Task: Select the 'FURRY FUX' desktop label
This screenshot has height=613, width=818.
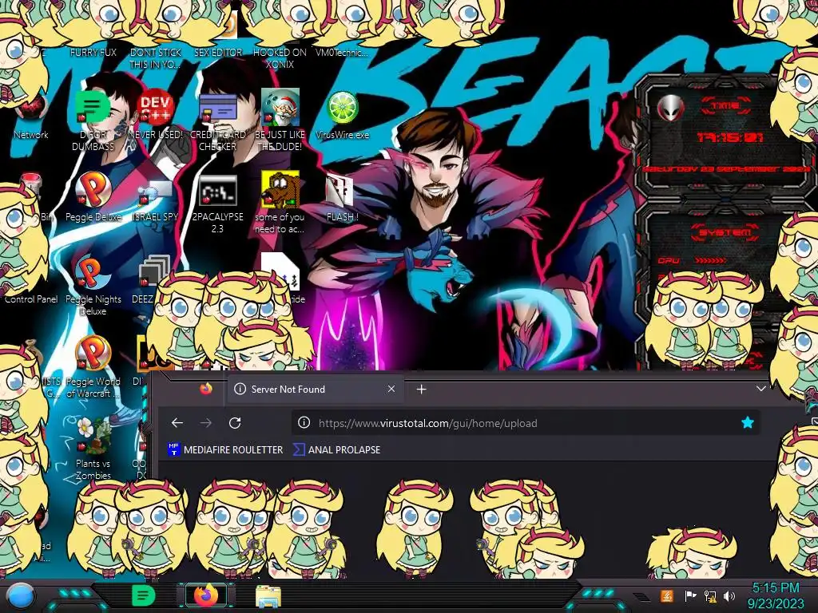Action: [93, 52]
